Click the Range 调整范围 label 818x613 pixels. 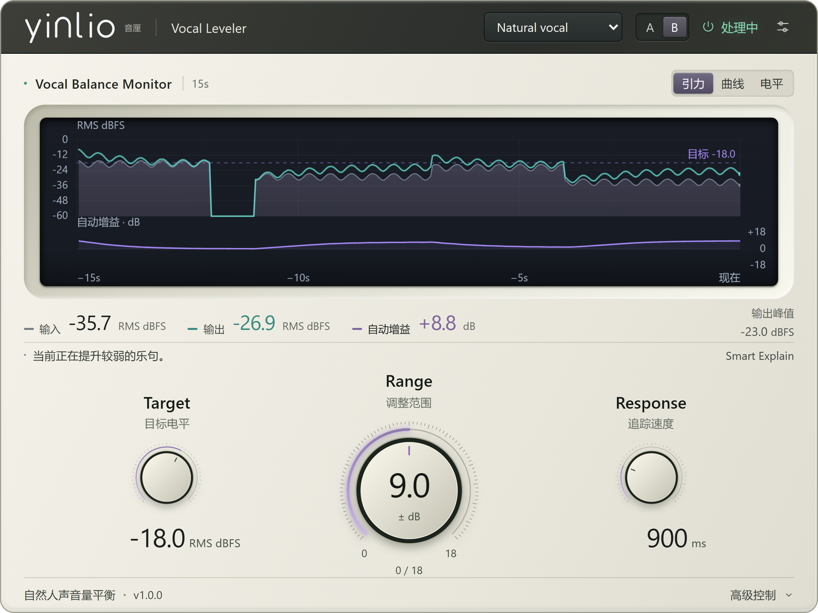tap(409, 391)
